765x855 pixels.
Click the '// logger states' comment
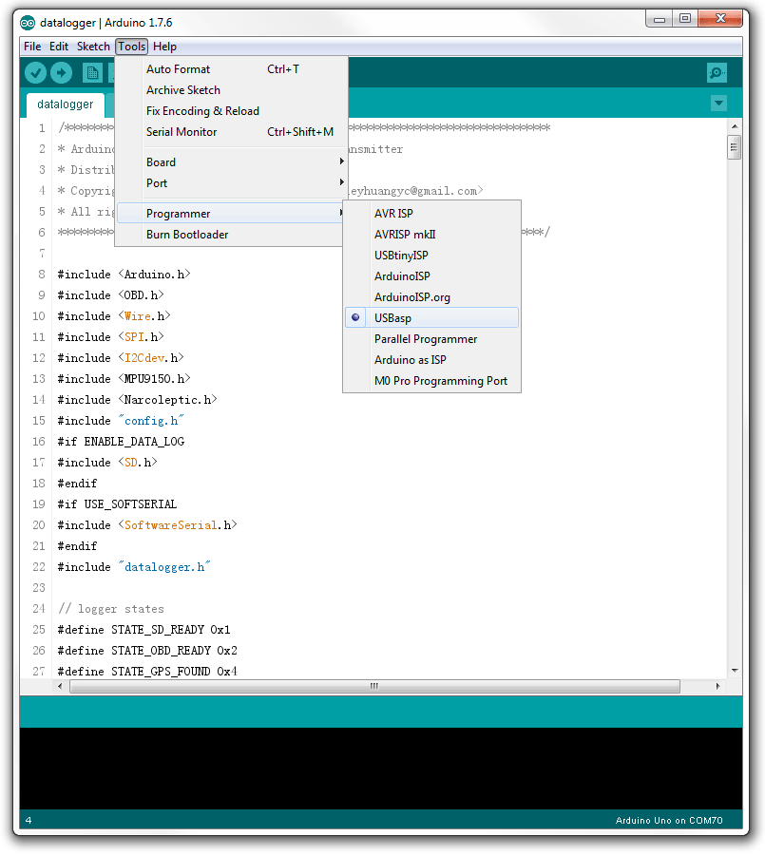111,609
